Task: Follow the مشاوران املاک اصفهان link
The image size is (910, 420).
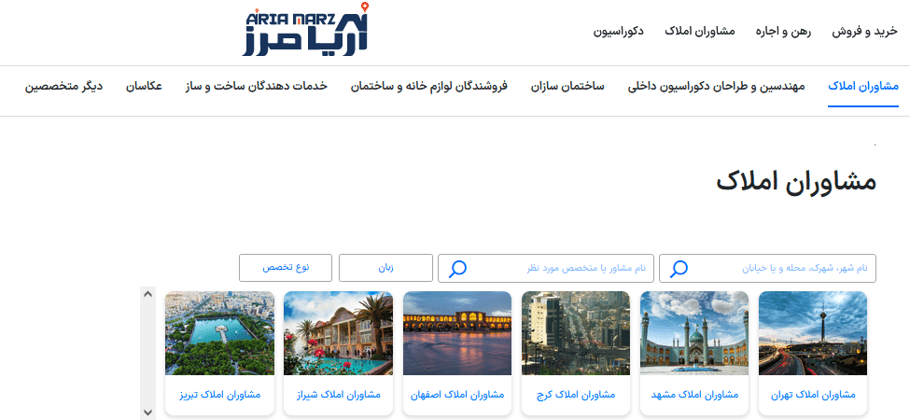Action: click(457, 395)
